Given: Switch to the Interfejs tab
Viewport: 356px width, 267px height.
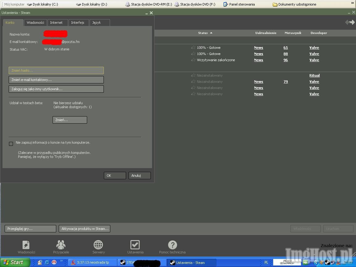Looking at the screenshot, I should pos(78,23).
